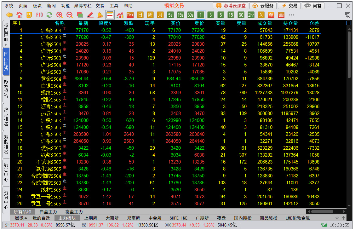
Task: Select 数据中心 sidebar tab
Action: point(6,172)
